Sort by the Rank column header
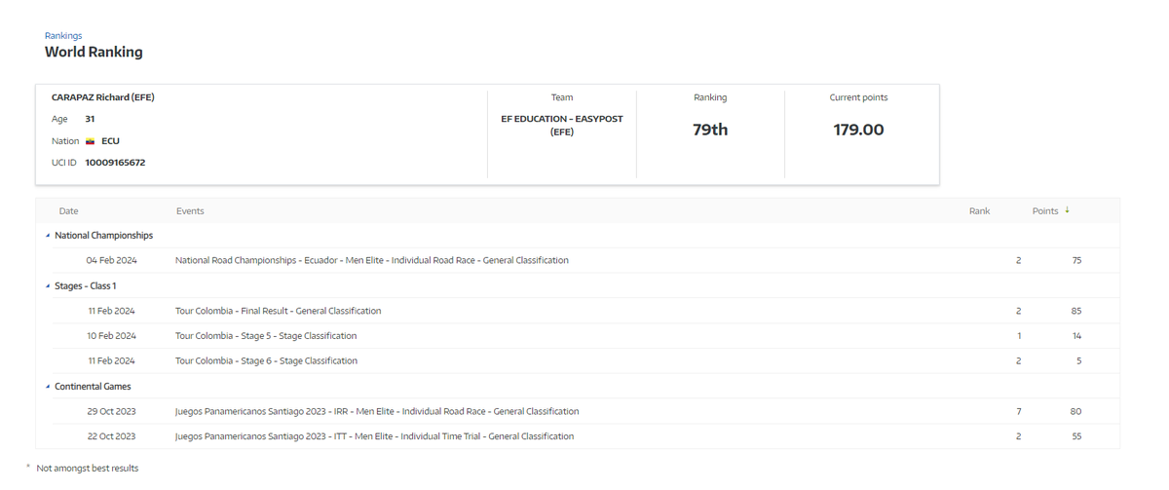This screenshot has height=490, width=1169. pyautogui.click(x=979, y=211)
